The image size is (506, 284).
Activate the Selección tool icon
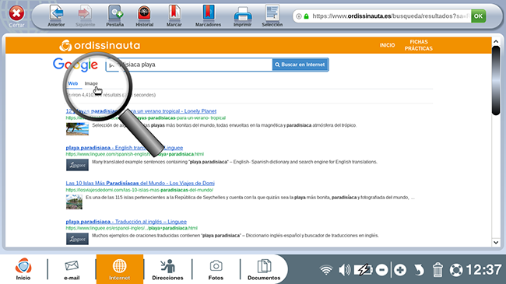[x=272, y=13]
